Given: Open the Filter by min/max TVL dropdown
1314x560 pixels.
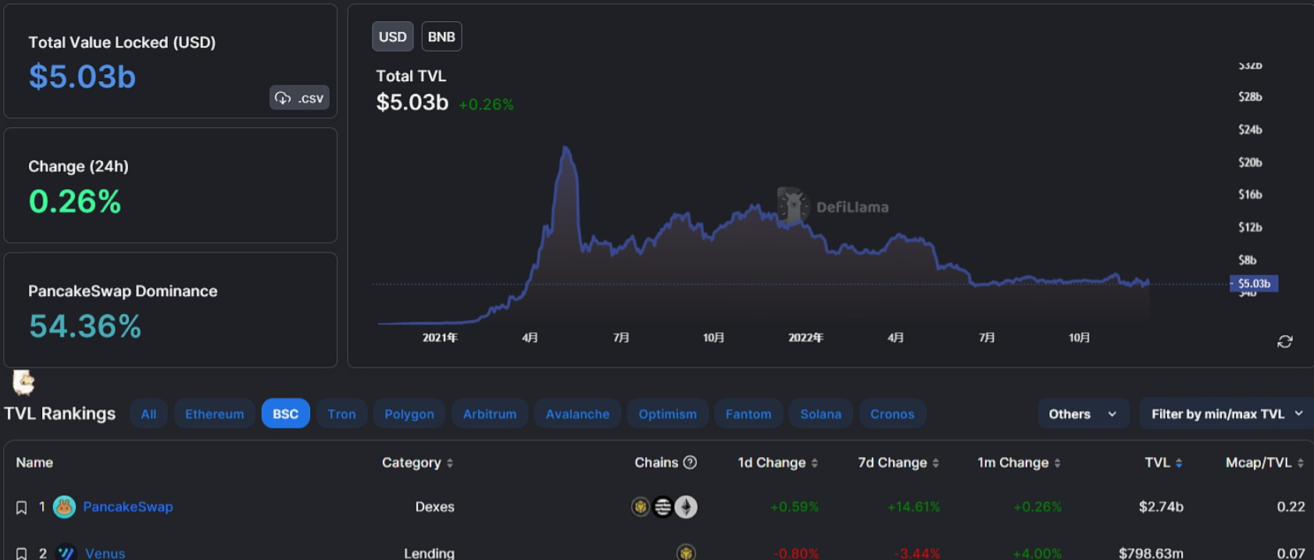Looking at the screenshot, I should [1226, 414].
